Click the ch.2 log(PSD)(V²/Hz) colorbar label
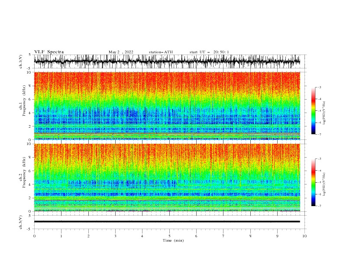Screen dimensions: 343x265 click(x=324, y=184)
